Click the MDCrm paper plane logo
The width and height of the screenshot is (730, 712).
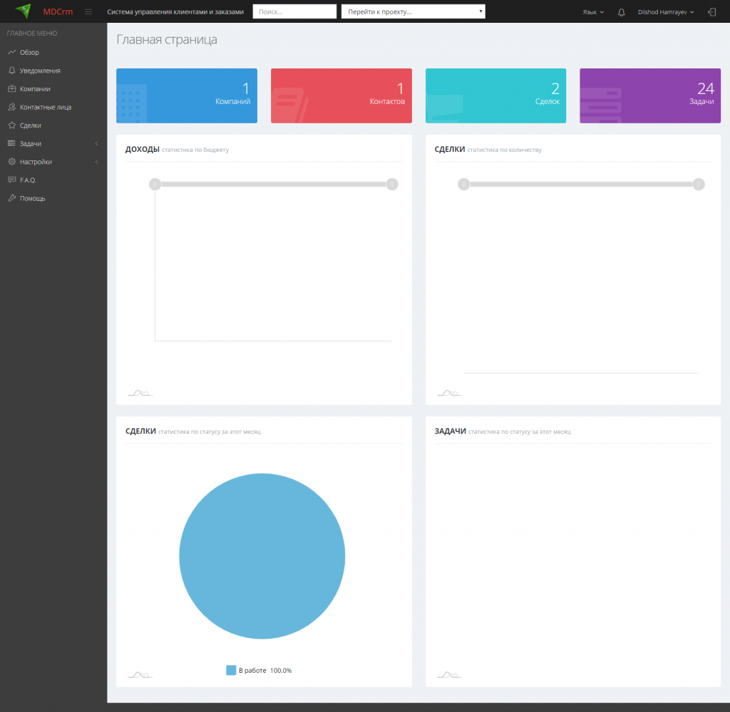point(23,10)
